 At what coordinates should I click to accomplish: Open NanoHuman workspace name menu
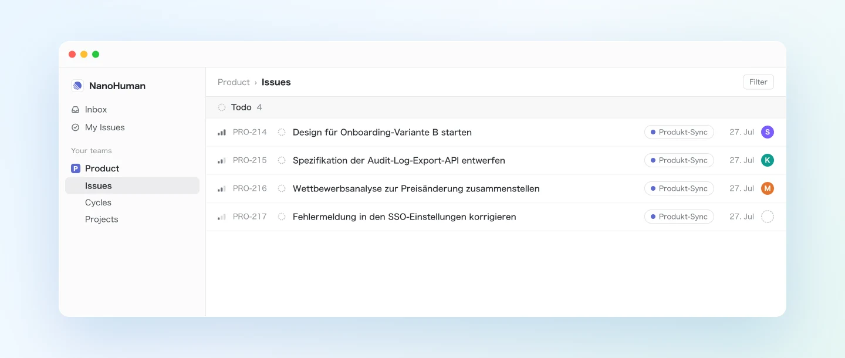point(117,86)
